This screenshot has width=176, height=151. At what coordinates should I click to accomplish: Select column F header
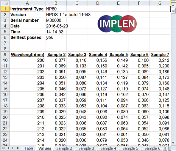point(139,3)
